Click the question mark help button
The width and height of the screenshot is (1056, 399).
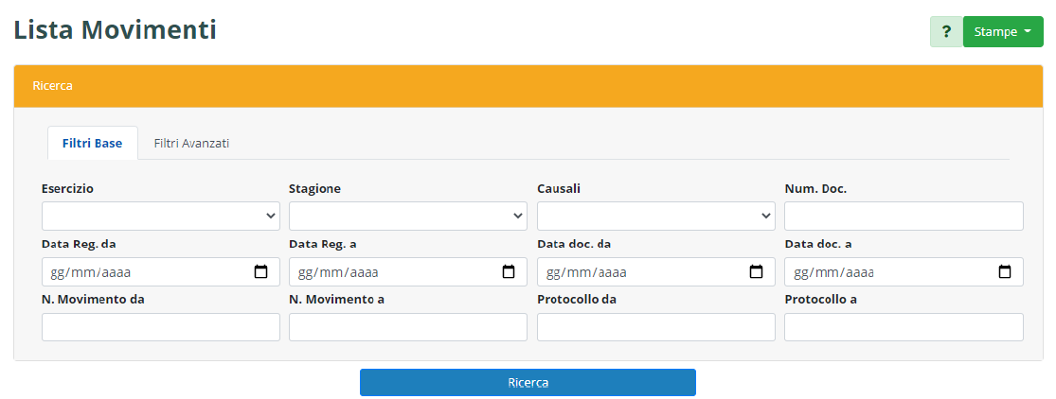[x=946, y=31]
